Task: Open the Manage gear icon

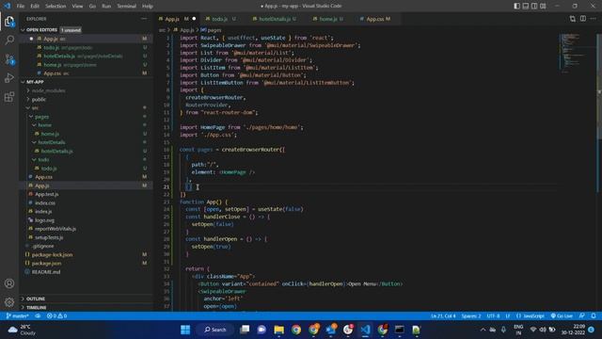Action: (9, 302)
